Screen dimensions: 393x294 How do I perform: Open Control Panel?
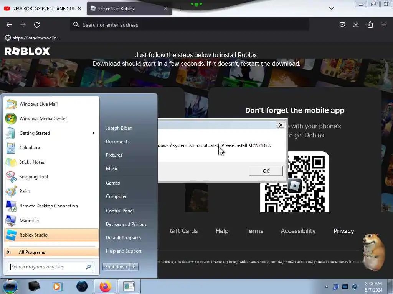coord(120,211)
